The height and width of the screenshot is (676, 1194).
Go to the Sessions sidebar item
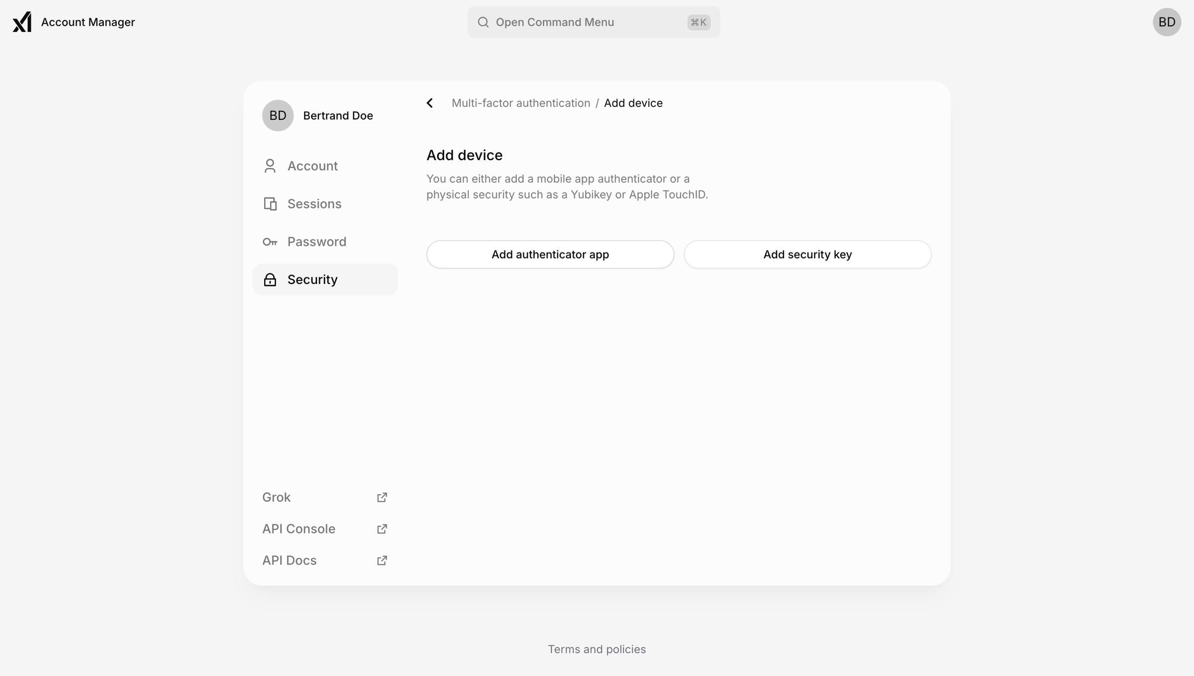click(325, 204)
